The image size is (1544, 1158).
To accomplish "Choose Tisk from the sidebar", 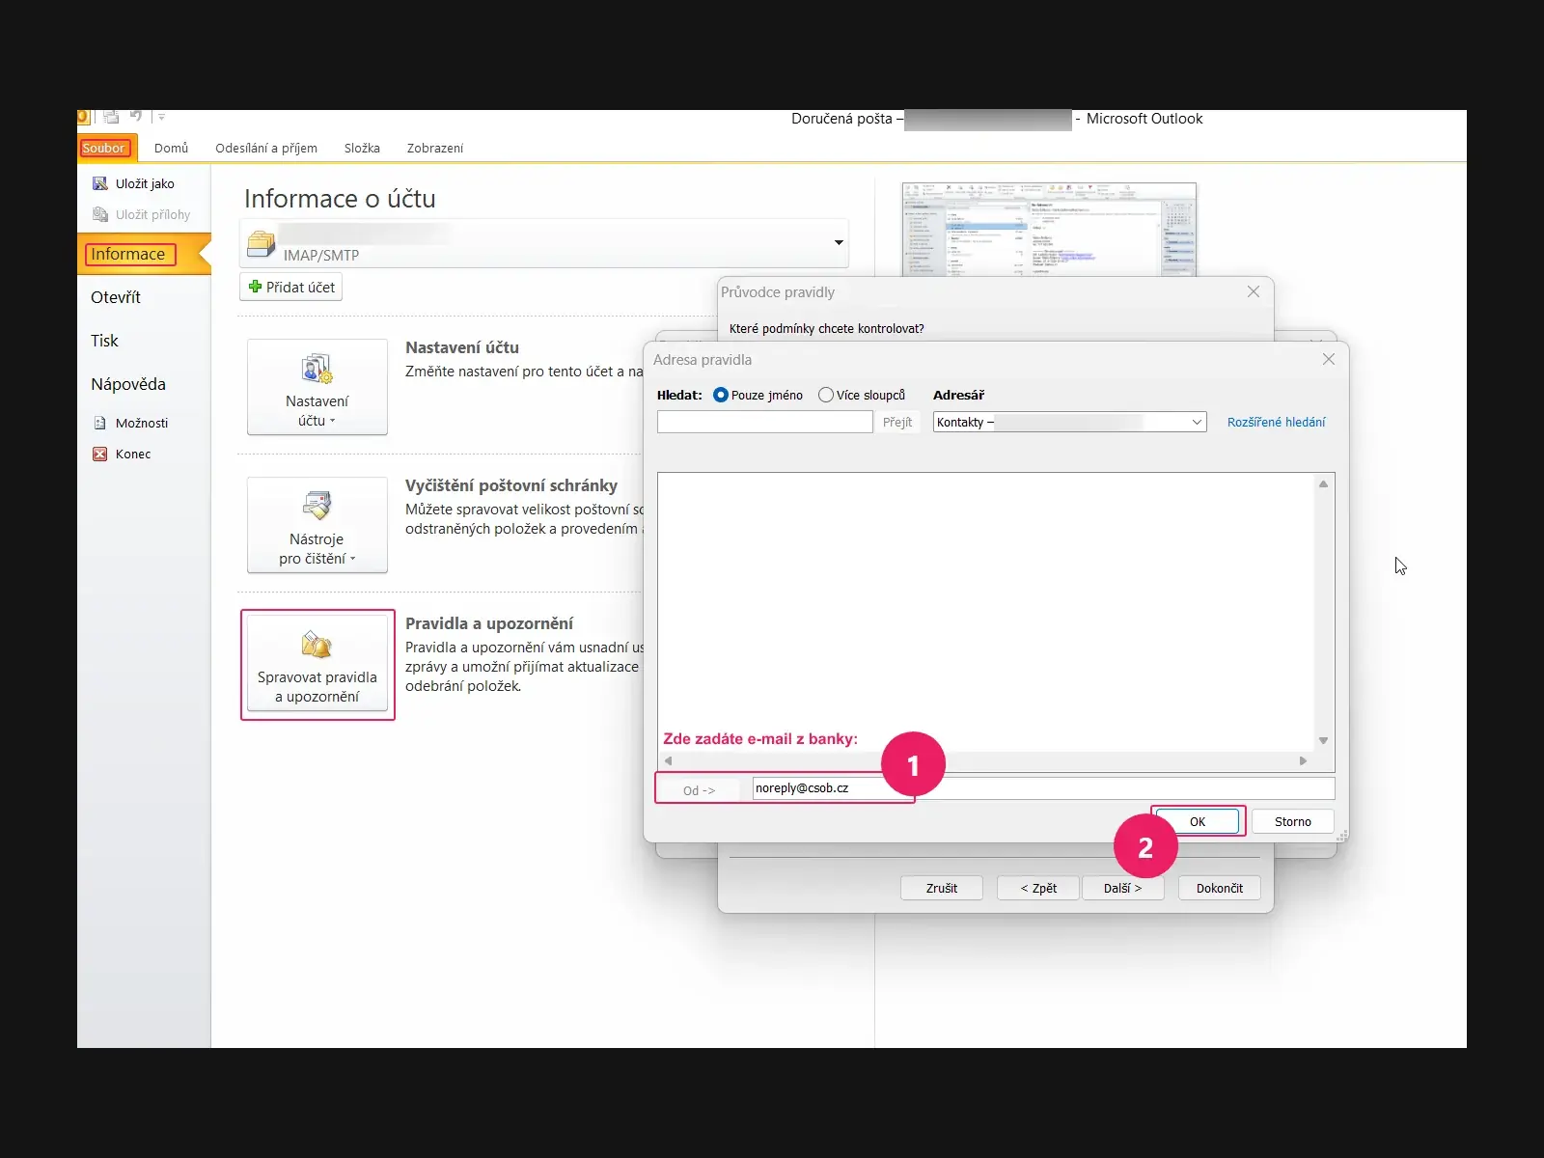I will click(104, 341).
